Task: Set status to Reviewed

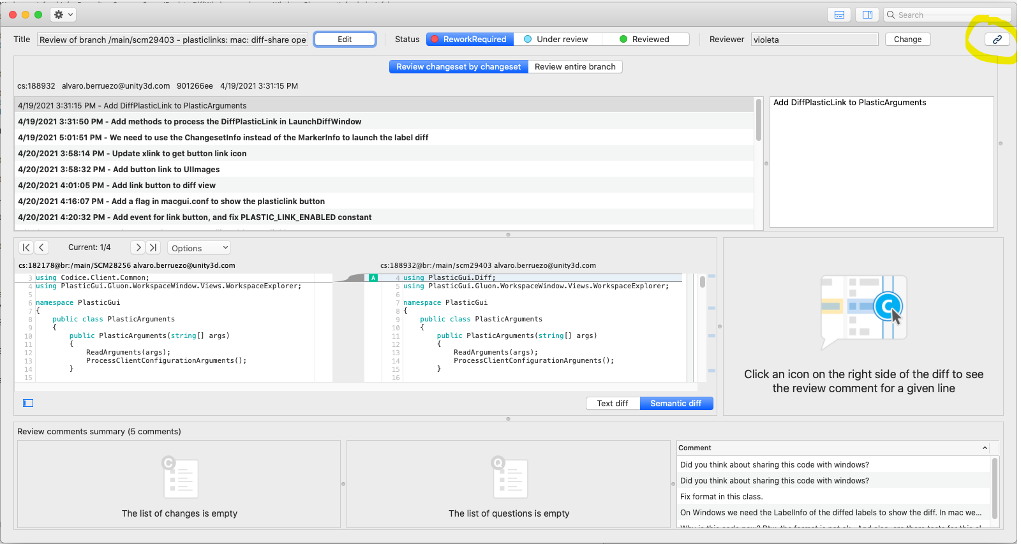Action: click(645, 39)
